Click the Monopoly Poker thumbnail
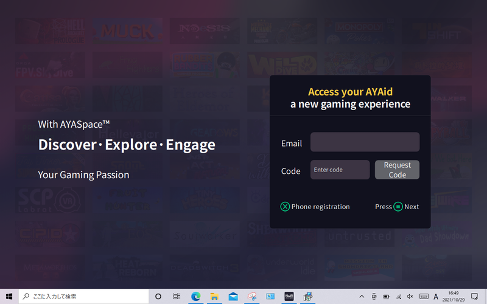This screenshot has width=487, height=304. click(360, 31)
